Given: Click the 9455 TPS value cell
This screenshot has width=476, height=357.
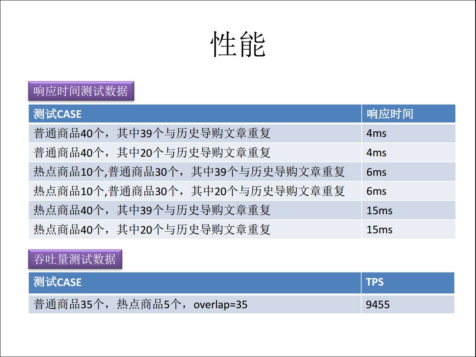Looking at the screenshot, I should point(378,304).
